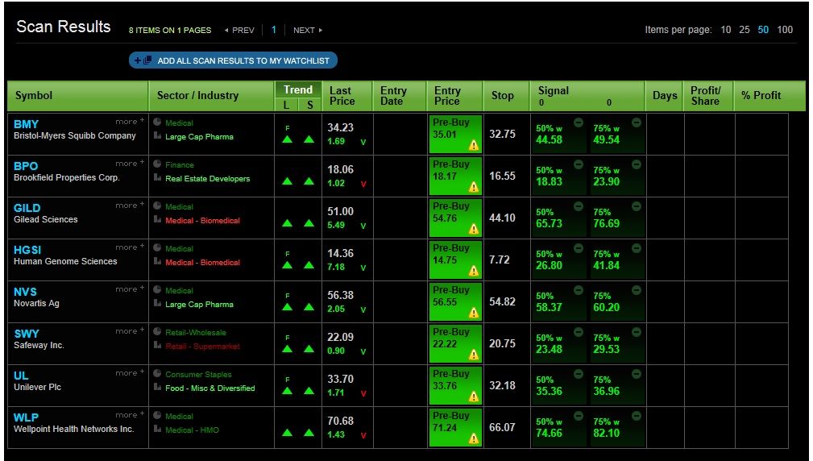Viewport: 813px width, 461px height.
Task: Click industry icon beside BPO Real Estate Developers
Action: pos(157,178)
